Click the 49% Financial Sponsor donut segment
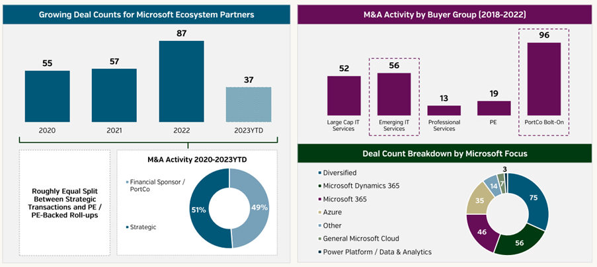 click(x=260, y=208)
